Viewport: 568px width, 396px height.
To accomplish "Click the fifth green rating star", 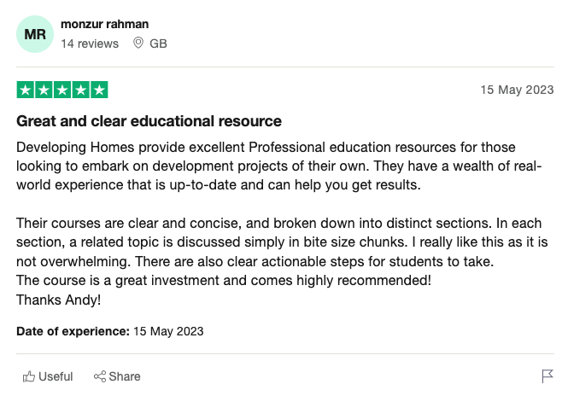I will pos(99,90).
